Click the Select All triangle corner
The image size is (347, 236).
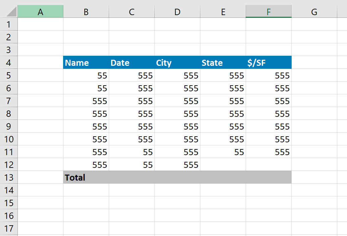point(9,11)
